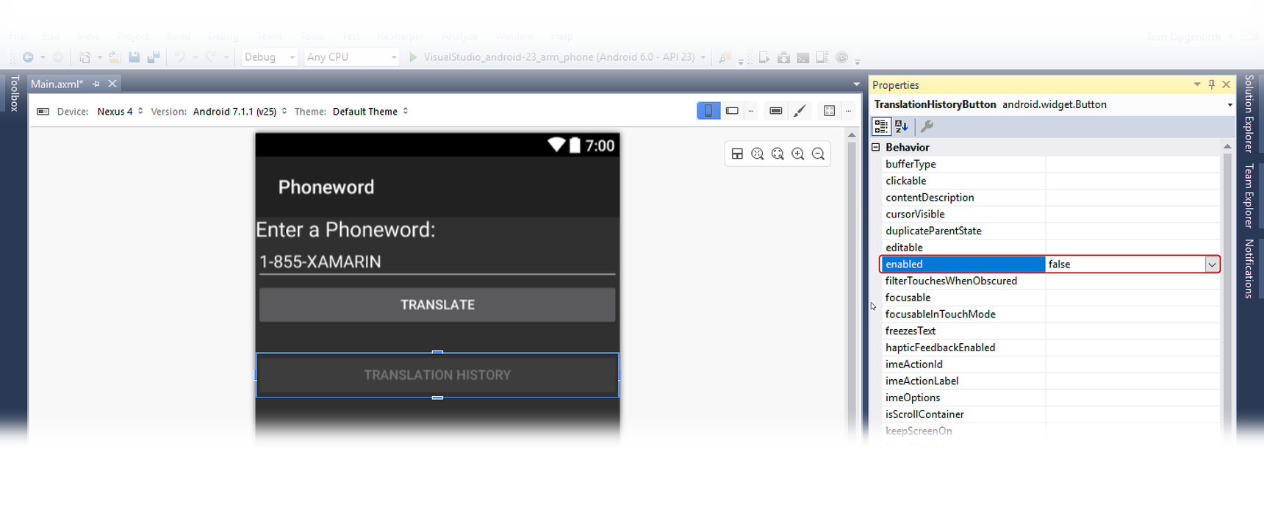Image resolution: width=1264 pixels, height=518 pixels.
Task: Select the imeOptions property row
Action: [x=1051, y=398]
